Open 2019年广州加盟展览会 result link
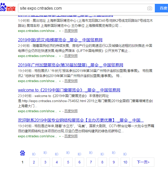The height and width of the screenshot is (171, 168). (x=70, y=65)
